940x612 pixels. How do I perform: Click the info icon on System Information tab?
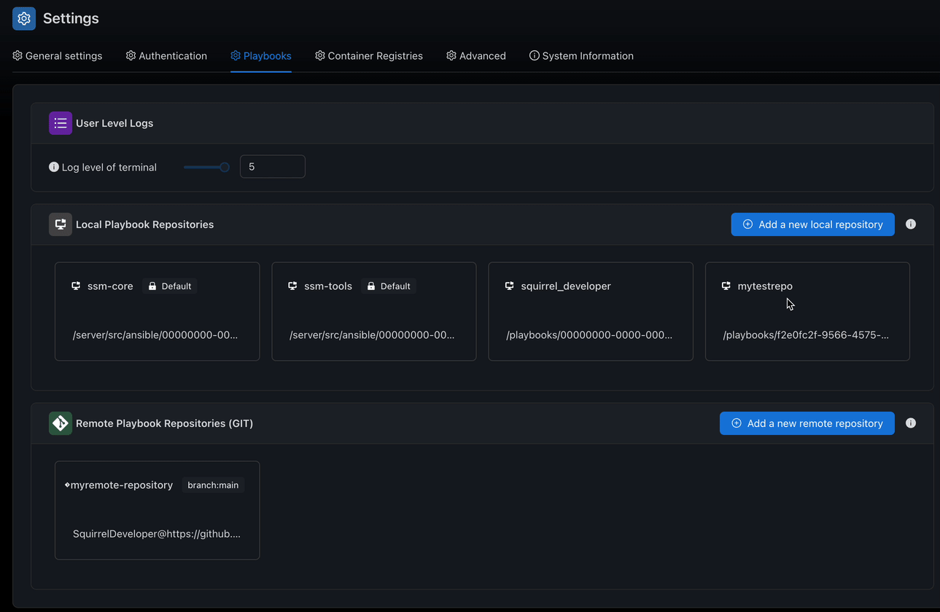[x=535, y=55]
